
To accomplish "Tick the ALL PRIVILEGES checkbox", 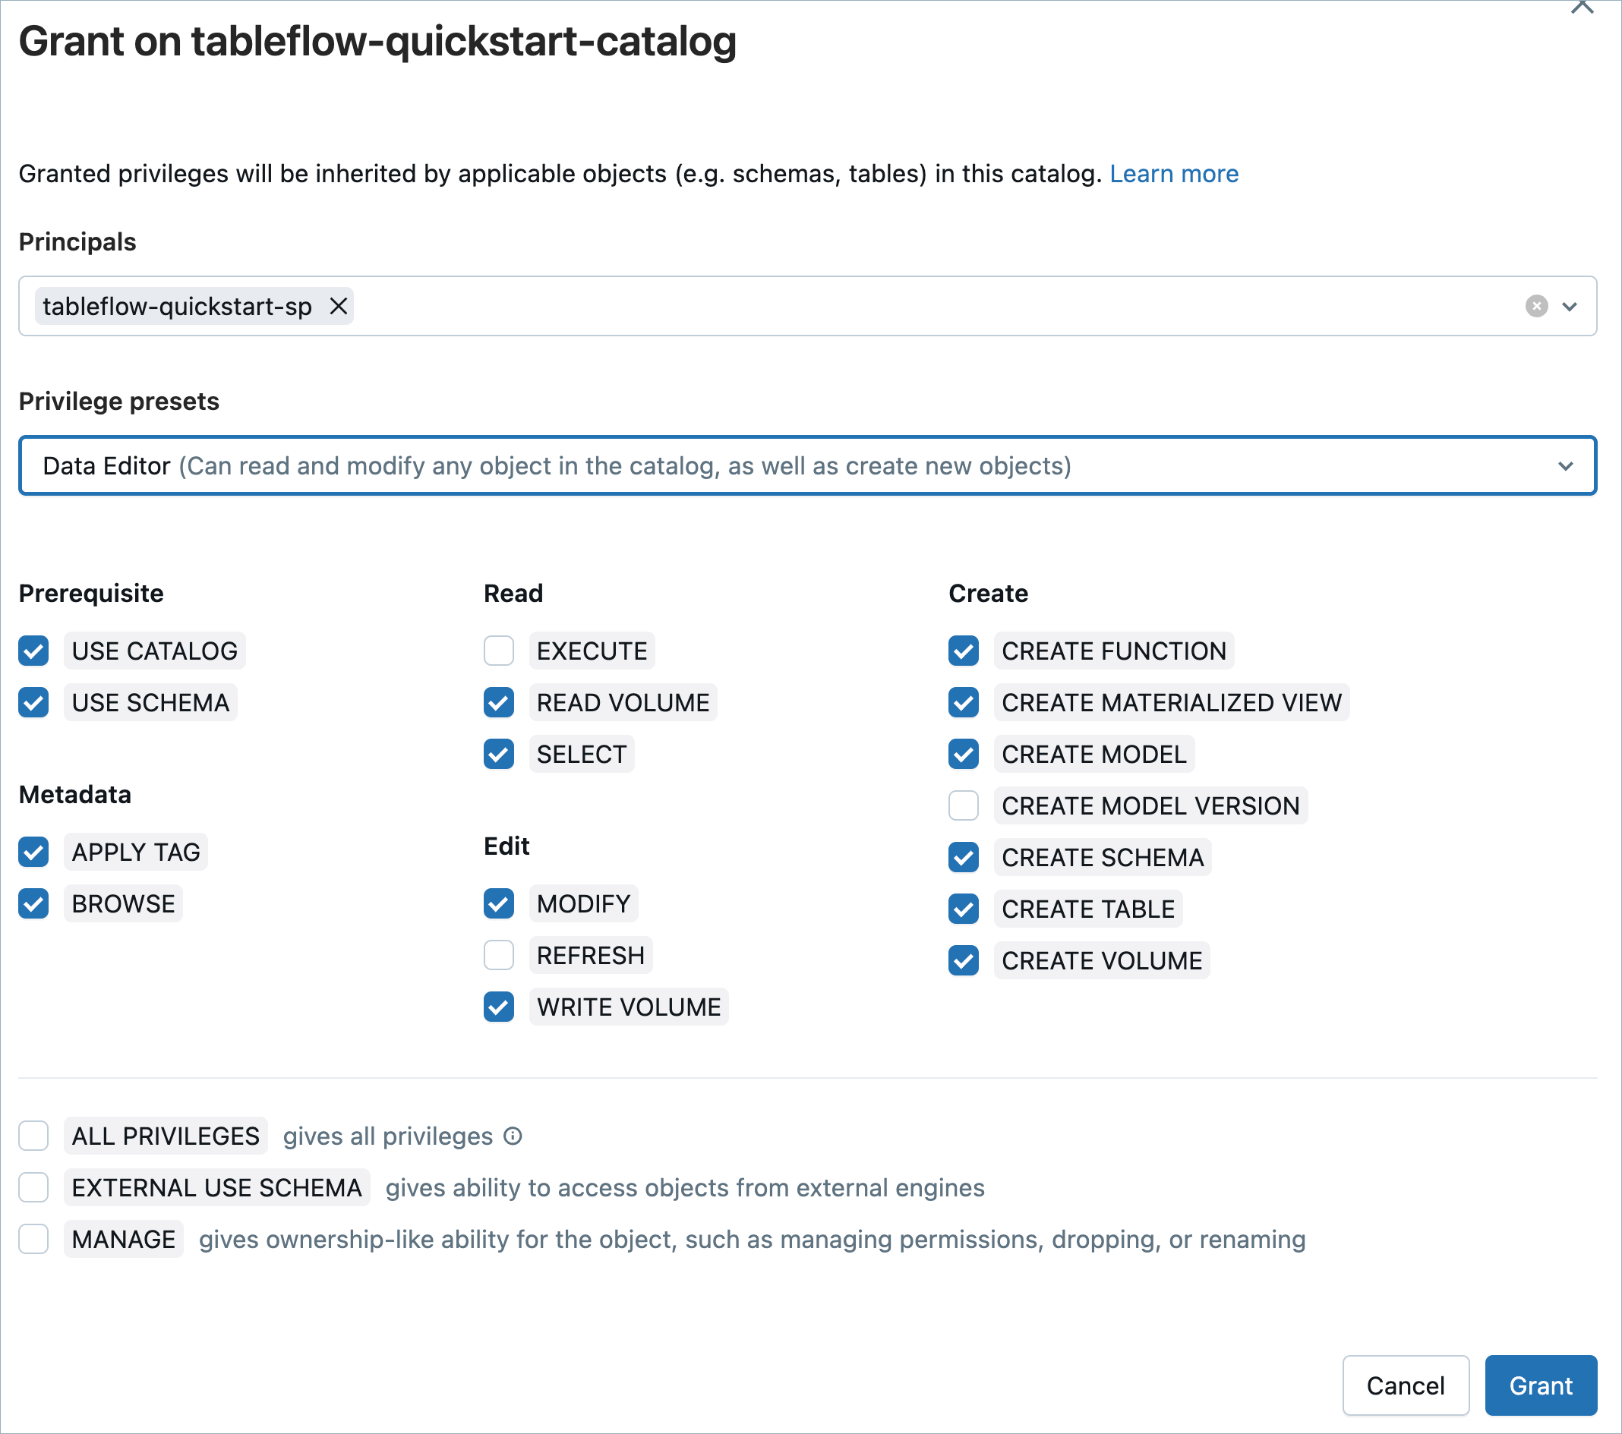I will (33, 1136).
